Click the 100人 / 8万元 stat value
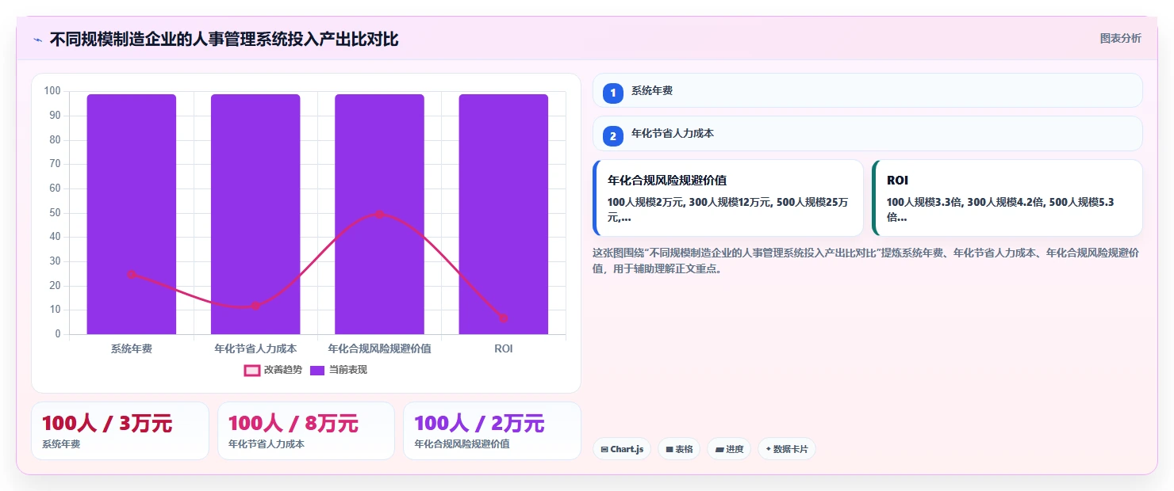Viewport: 1174px width, 491px height. click(x=293, y=424)
